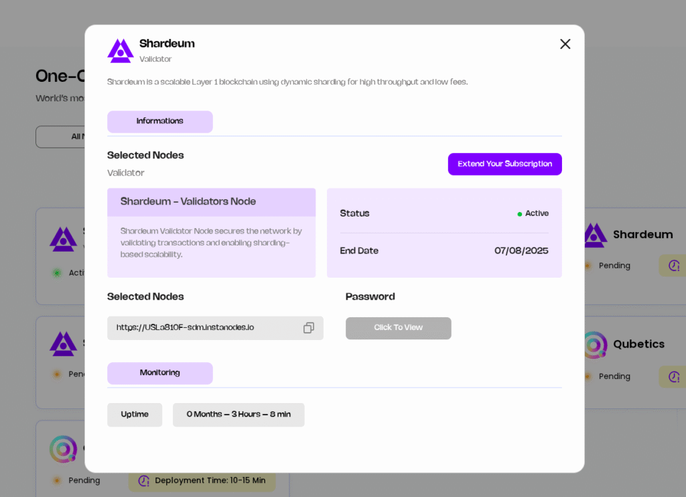Click clock icon on background Qubetics right card

click(674, 376)
